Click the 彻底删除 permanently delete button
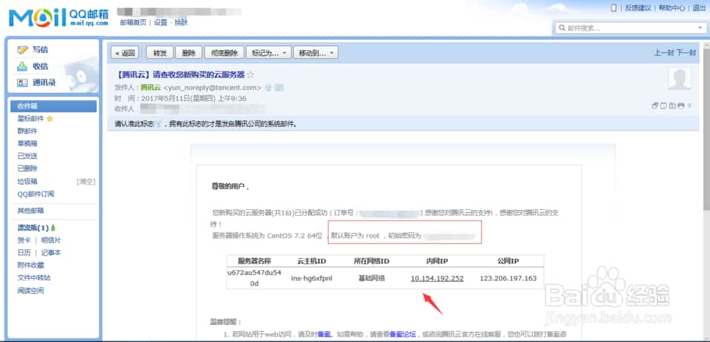 [x=224, y=53]
